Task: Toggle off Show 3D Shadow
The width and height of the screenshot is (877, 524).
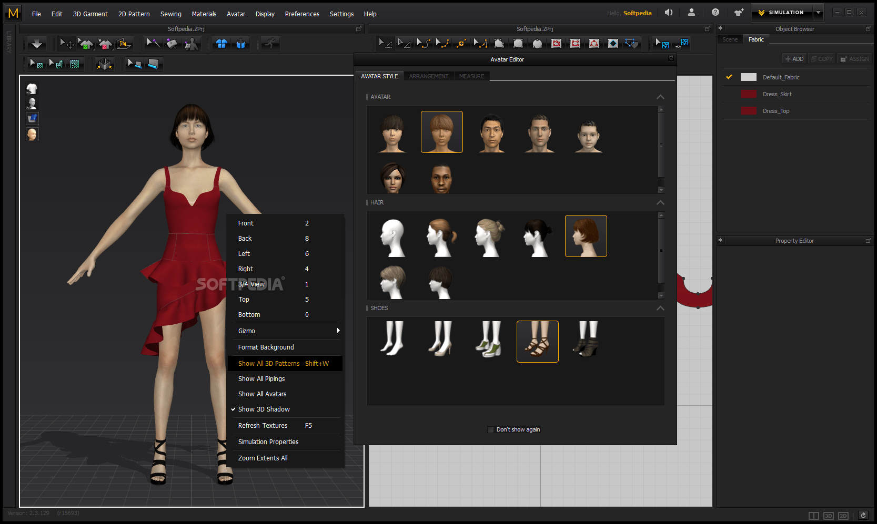Action: (x=264, y=409)
